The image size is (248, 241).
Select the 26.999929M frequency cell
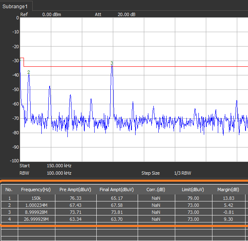pyautogui.click(x=36, y=219)
